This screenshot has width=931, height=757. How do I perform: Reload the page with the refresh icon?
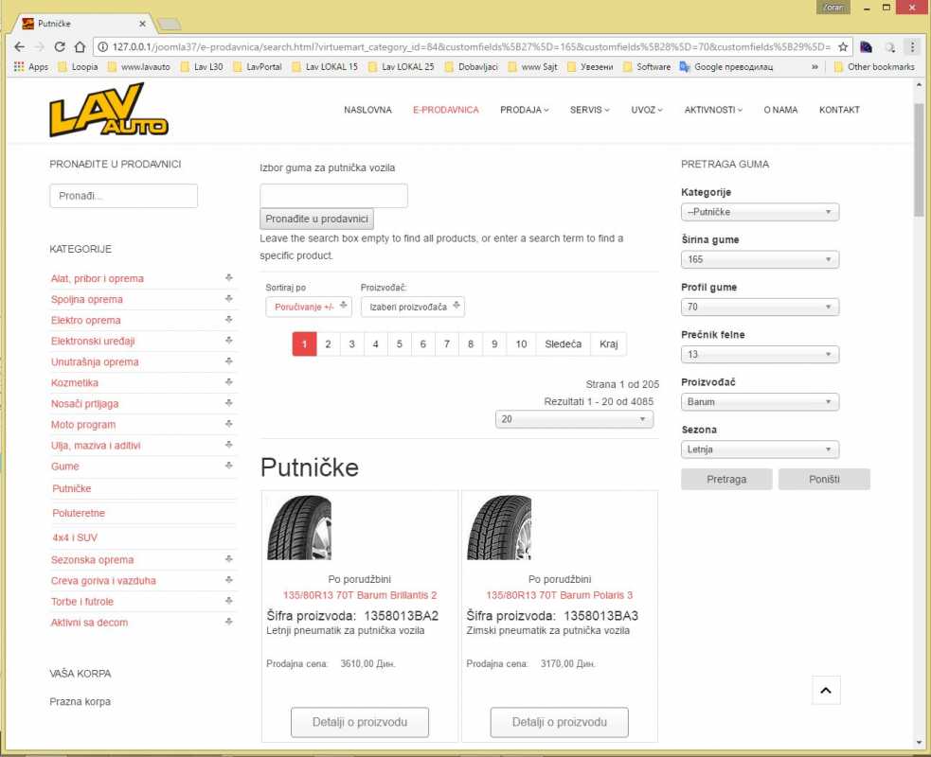point(60,47)
